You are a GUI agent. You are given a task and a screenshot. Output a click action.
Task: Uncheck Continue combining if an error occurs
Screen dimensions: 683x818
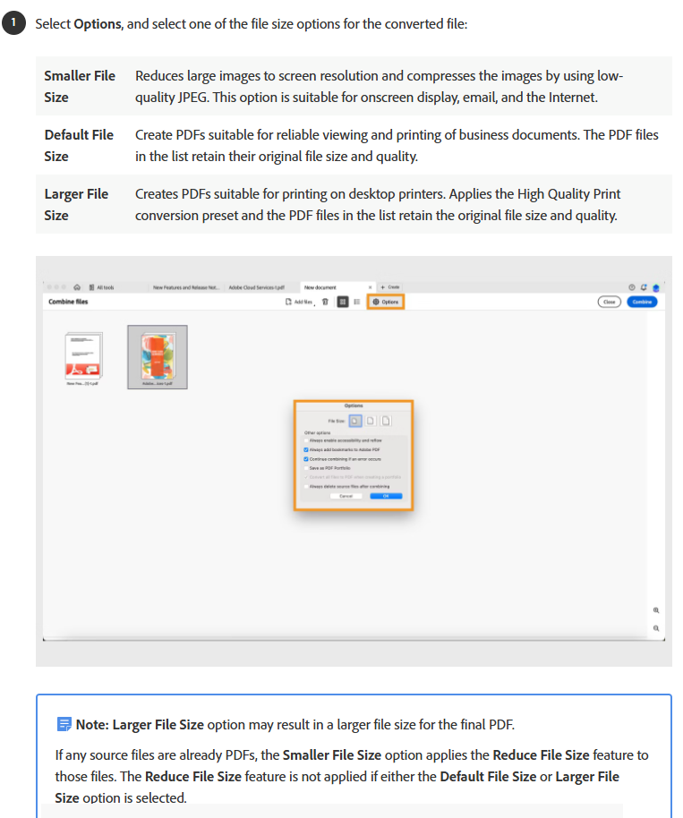(306, 459)
